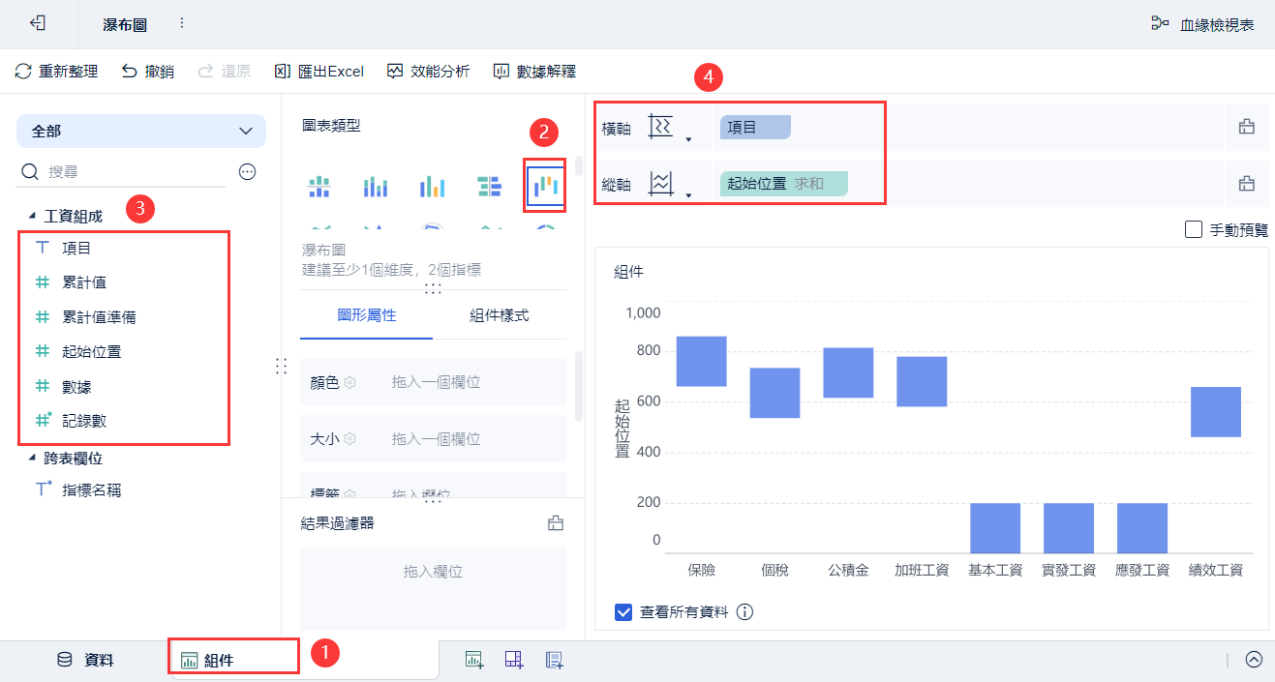This screenshot has height=682, width=1275.
Task: Switch to the 資料 tab at bottom
Action: [85, 660]
